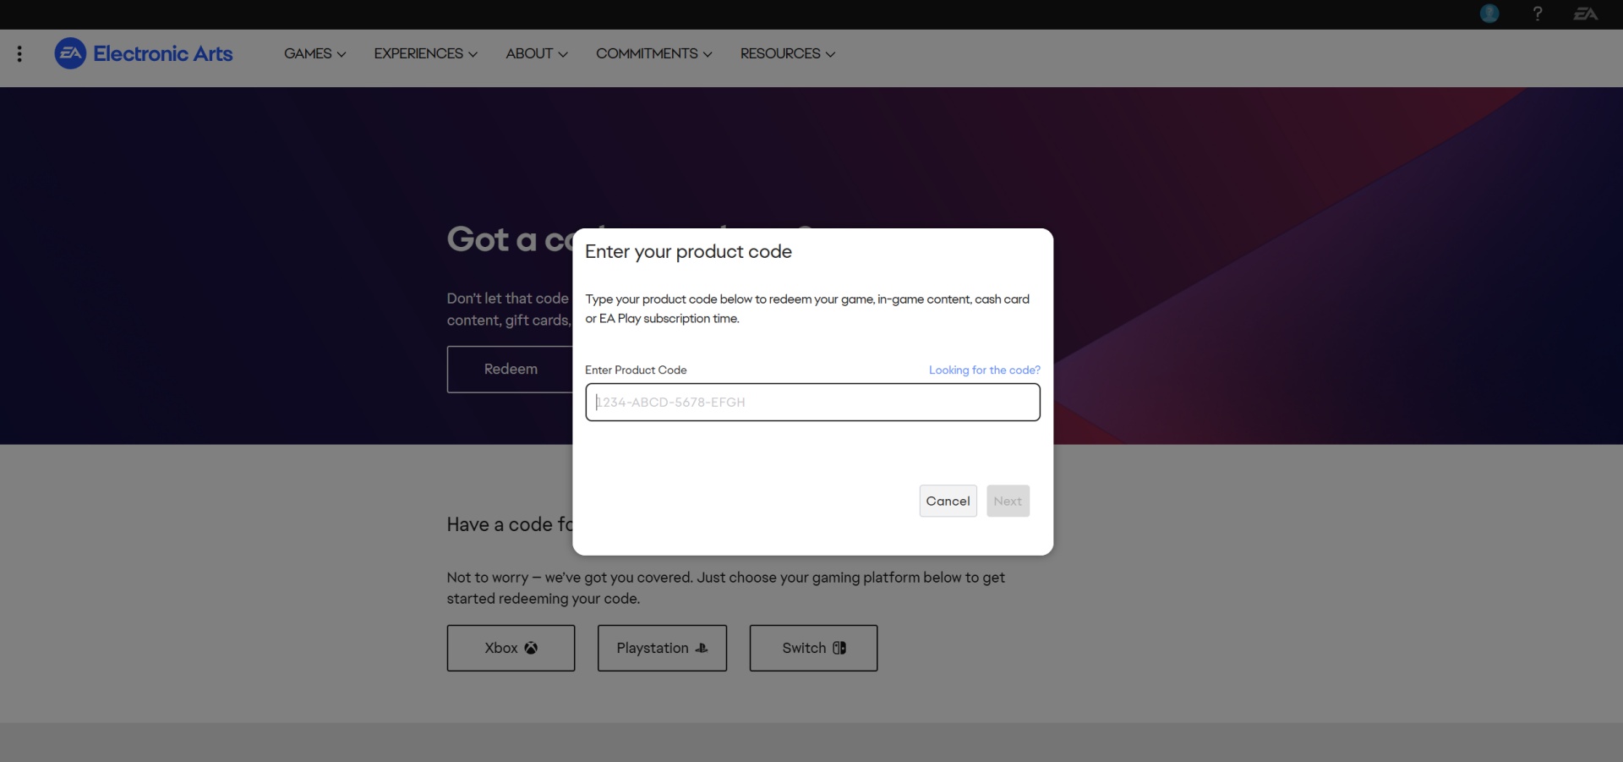Open the About dropdown menu
Image resolution: width=1623 pixels, height=762 pixels.
click(536, 54)
